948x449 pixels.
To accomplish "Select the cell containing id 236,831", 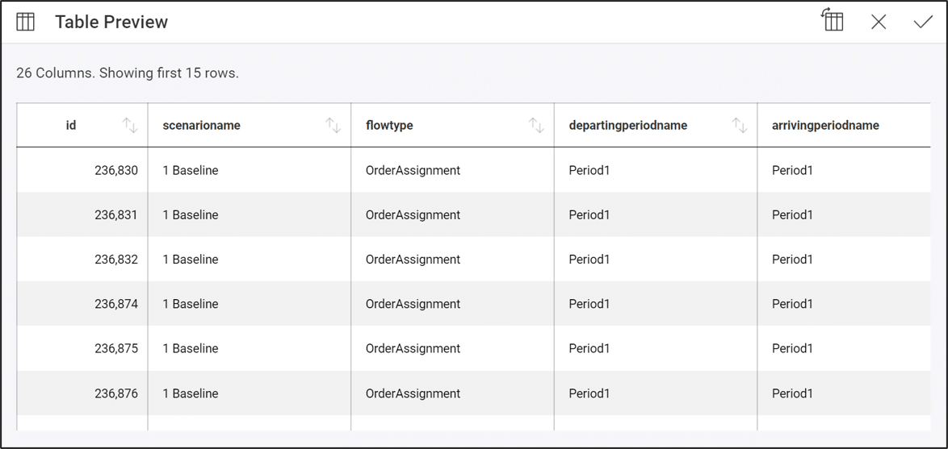I will [116, 214].
